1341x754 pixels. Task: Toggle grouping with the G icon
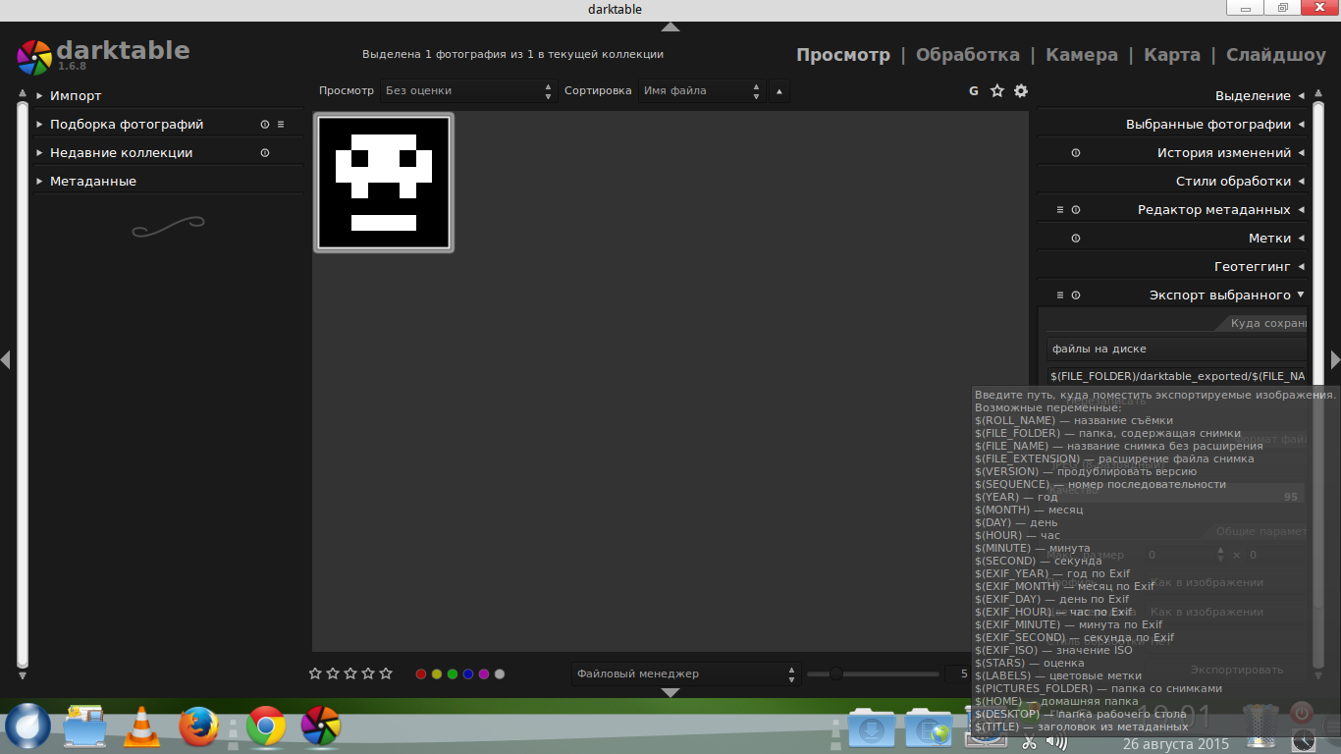click(974, 90)
